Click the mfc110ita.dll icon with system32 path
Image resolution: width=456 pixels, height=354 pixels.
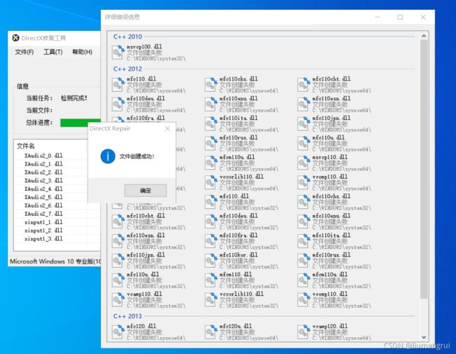(x=304, y=241)
